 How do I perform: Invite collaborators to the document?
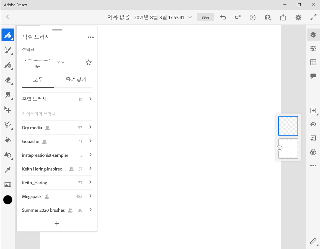268,17
